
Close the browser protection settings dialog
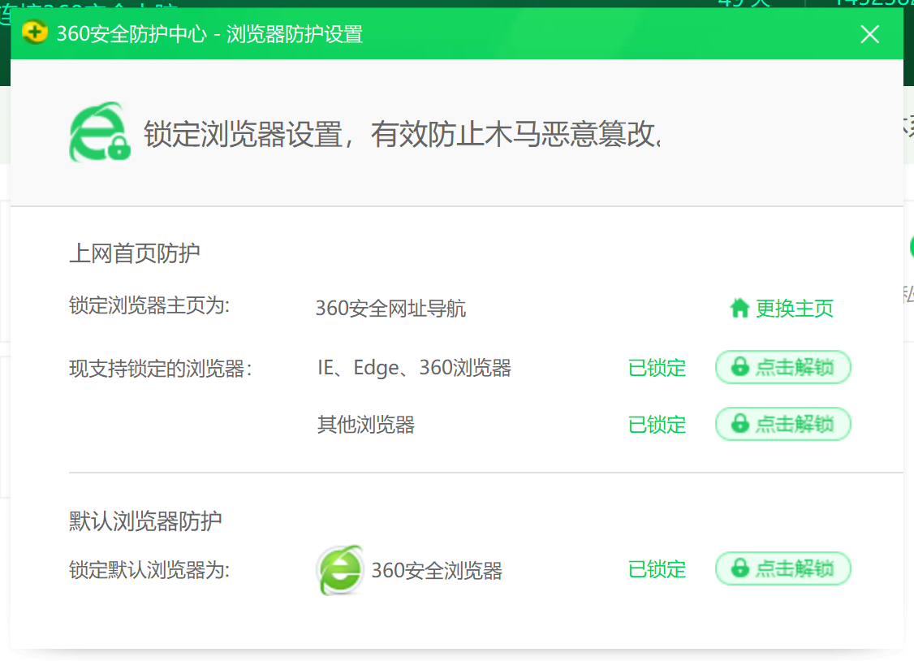pyautogui.click(x=869, y=34)
